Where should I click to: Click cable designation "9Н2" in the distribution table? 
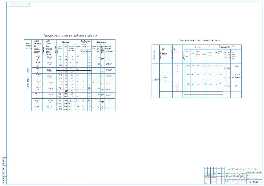pyautogui.click(x=60, y=109)
